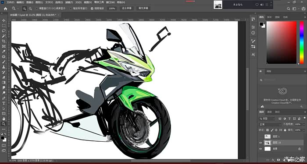Uncheck the scrubby zoom checkbox
This screenshot has height=164, width=307.
click(x=92, y=9)
